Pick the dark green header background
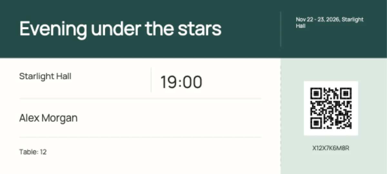This screenshot has width=387, height=174. point(252,48)
